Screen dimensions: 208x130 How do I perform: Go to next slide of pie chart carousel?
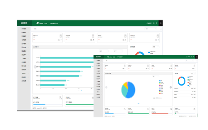171,87
